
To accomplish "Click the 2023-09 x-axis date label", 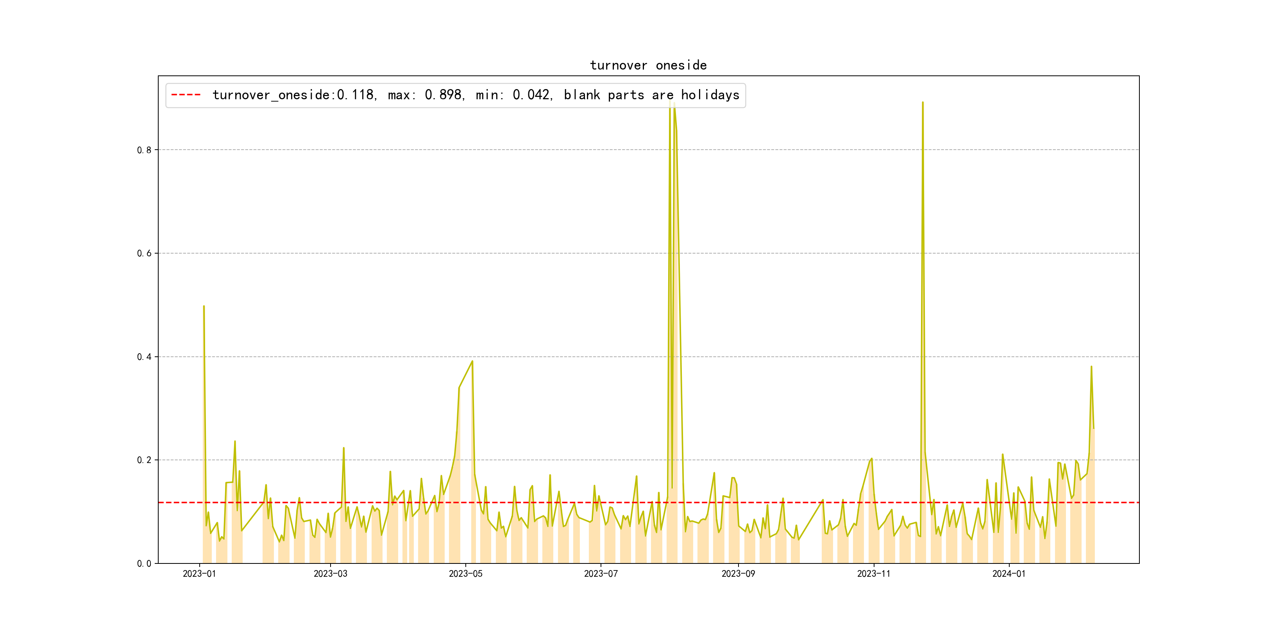I will [738, 574].
